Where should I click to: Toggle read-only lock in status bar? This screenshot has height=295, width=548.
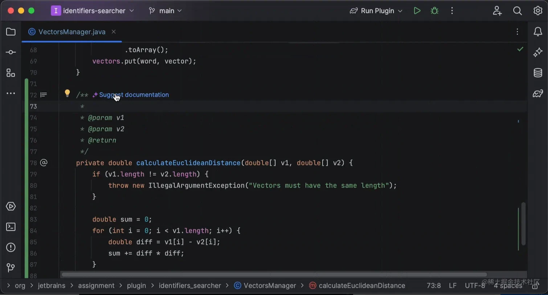pyautogui.click(x=535, y=287)
